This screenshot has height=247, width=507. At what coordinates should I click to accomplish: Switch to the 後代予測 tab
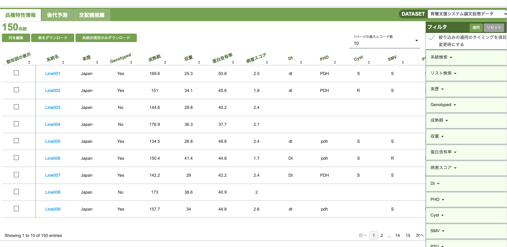(x=57, y=15)
